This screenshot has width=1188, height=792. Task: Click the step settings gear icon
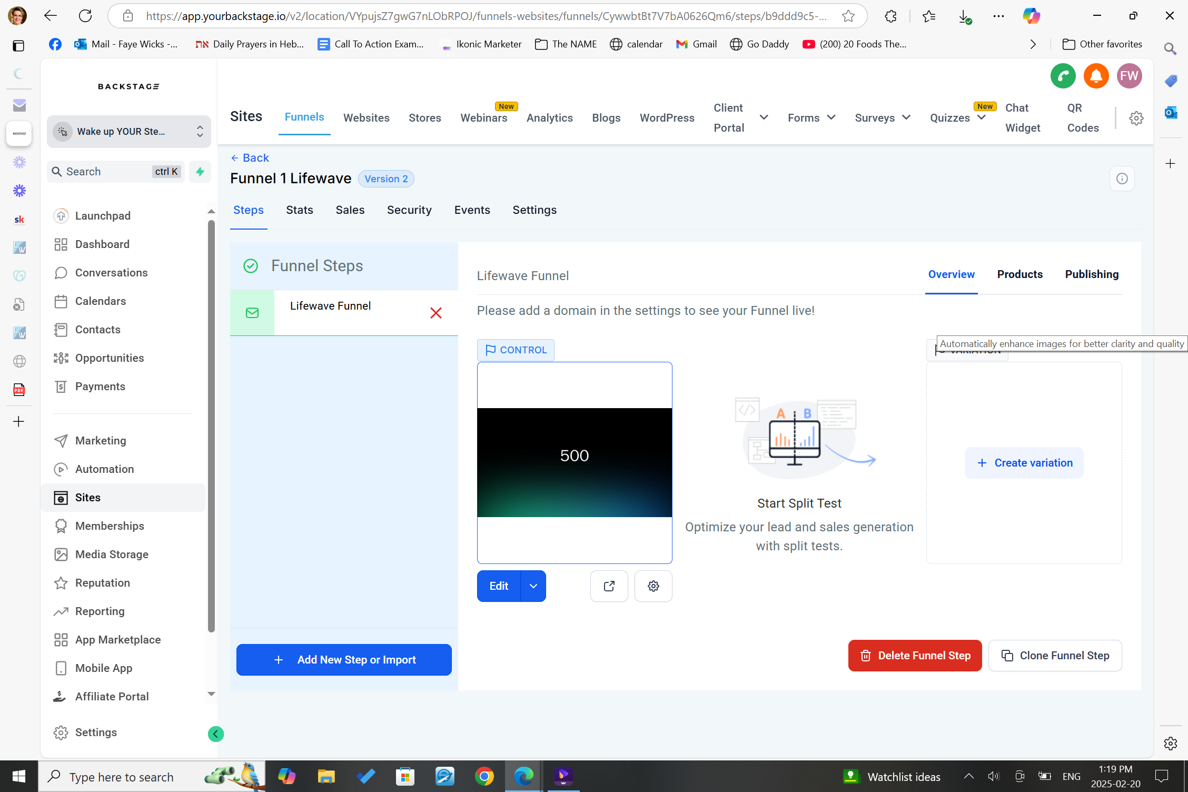653,586
